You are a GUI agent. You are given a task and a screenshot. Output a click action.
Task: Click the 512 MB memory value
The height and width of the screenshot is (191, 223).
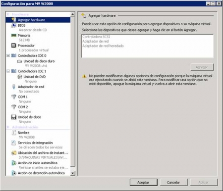(24, 40)
